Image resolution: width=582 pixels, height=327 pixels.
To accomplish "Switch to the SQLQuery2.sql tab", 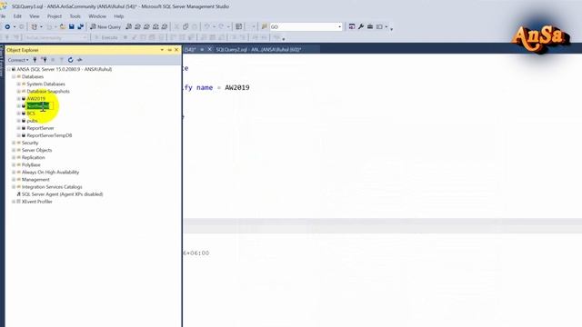I will (258, 49).
